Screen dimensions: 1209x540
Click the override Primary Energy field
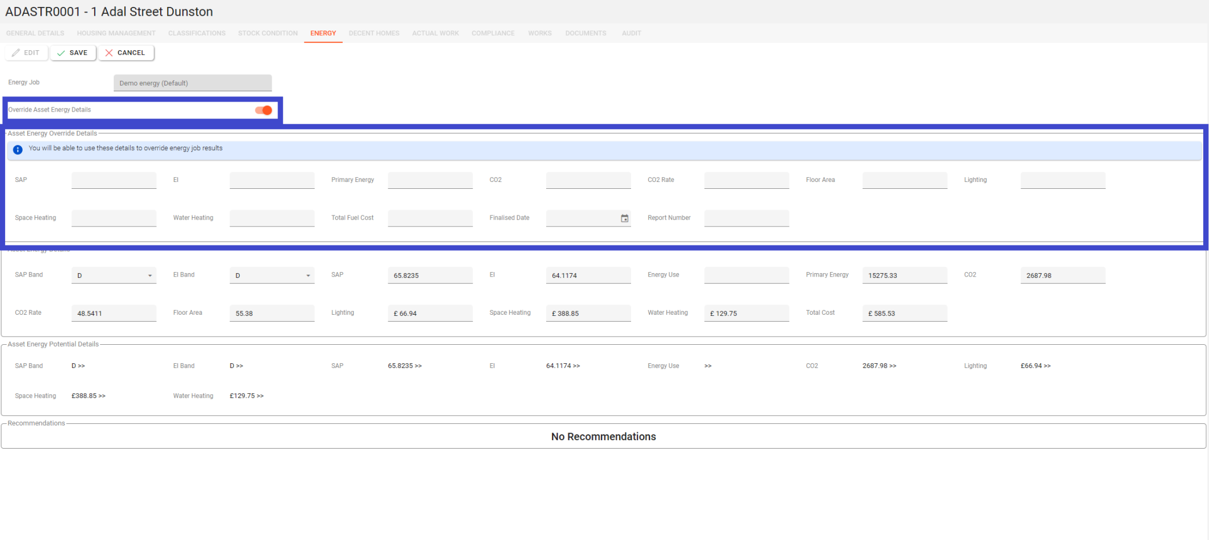click(x=430, y=180)
